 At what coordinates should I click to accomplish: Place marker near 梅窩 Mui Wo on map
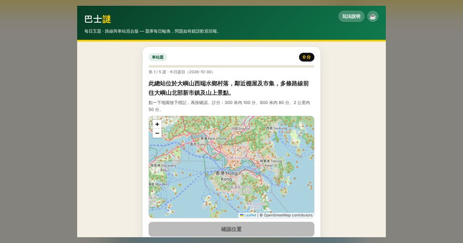click(158, 184)
